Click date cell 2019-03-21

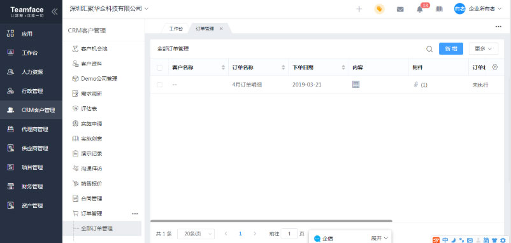pos(306,85)
